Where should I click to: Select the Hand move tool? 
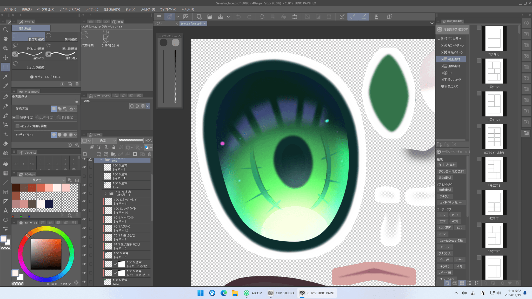(x=5, y=39)
